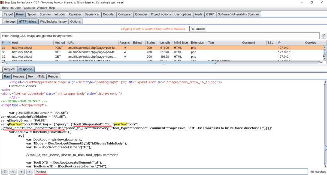This screenshot has height=175, width=327.
Task: Click the filter bar to edit filters
Action: pos(160,36)
